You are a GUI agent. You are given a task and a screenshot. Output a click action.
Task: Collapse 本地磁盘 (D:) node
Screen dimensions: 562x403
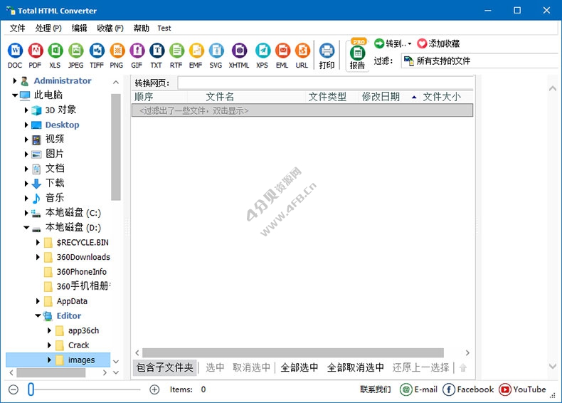click(26, 227)
